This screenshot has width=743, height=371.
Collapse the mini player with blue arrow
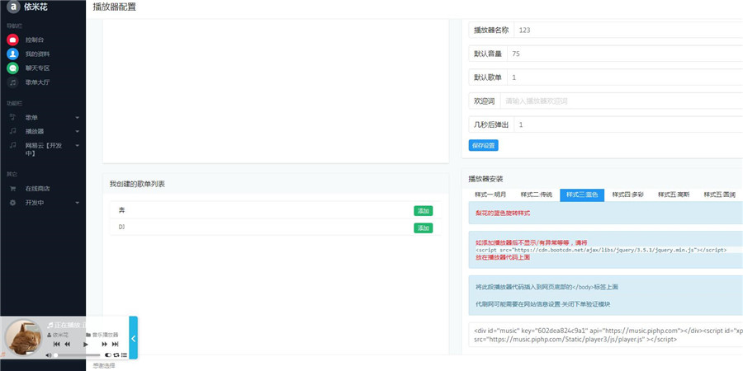click(133, 338)
